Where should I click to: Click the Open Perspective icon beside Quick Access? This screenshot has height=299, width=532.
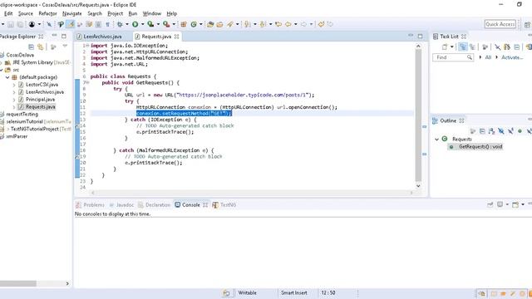(x=527, y=24)
